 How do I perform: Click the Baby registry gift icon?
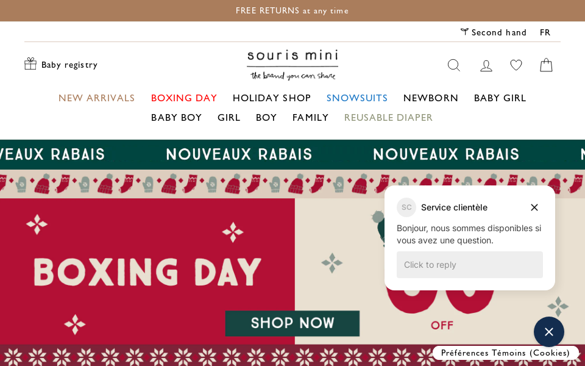[30, 64]
